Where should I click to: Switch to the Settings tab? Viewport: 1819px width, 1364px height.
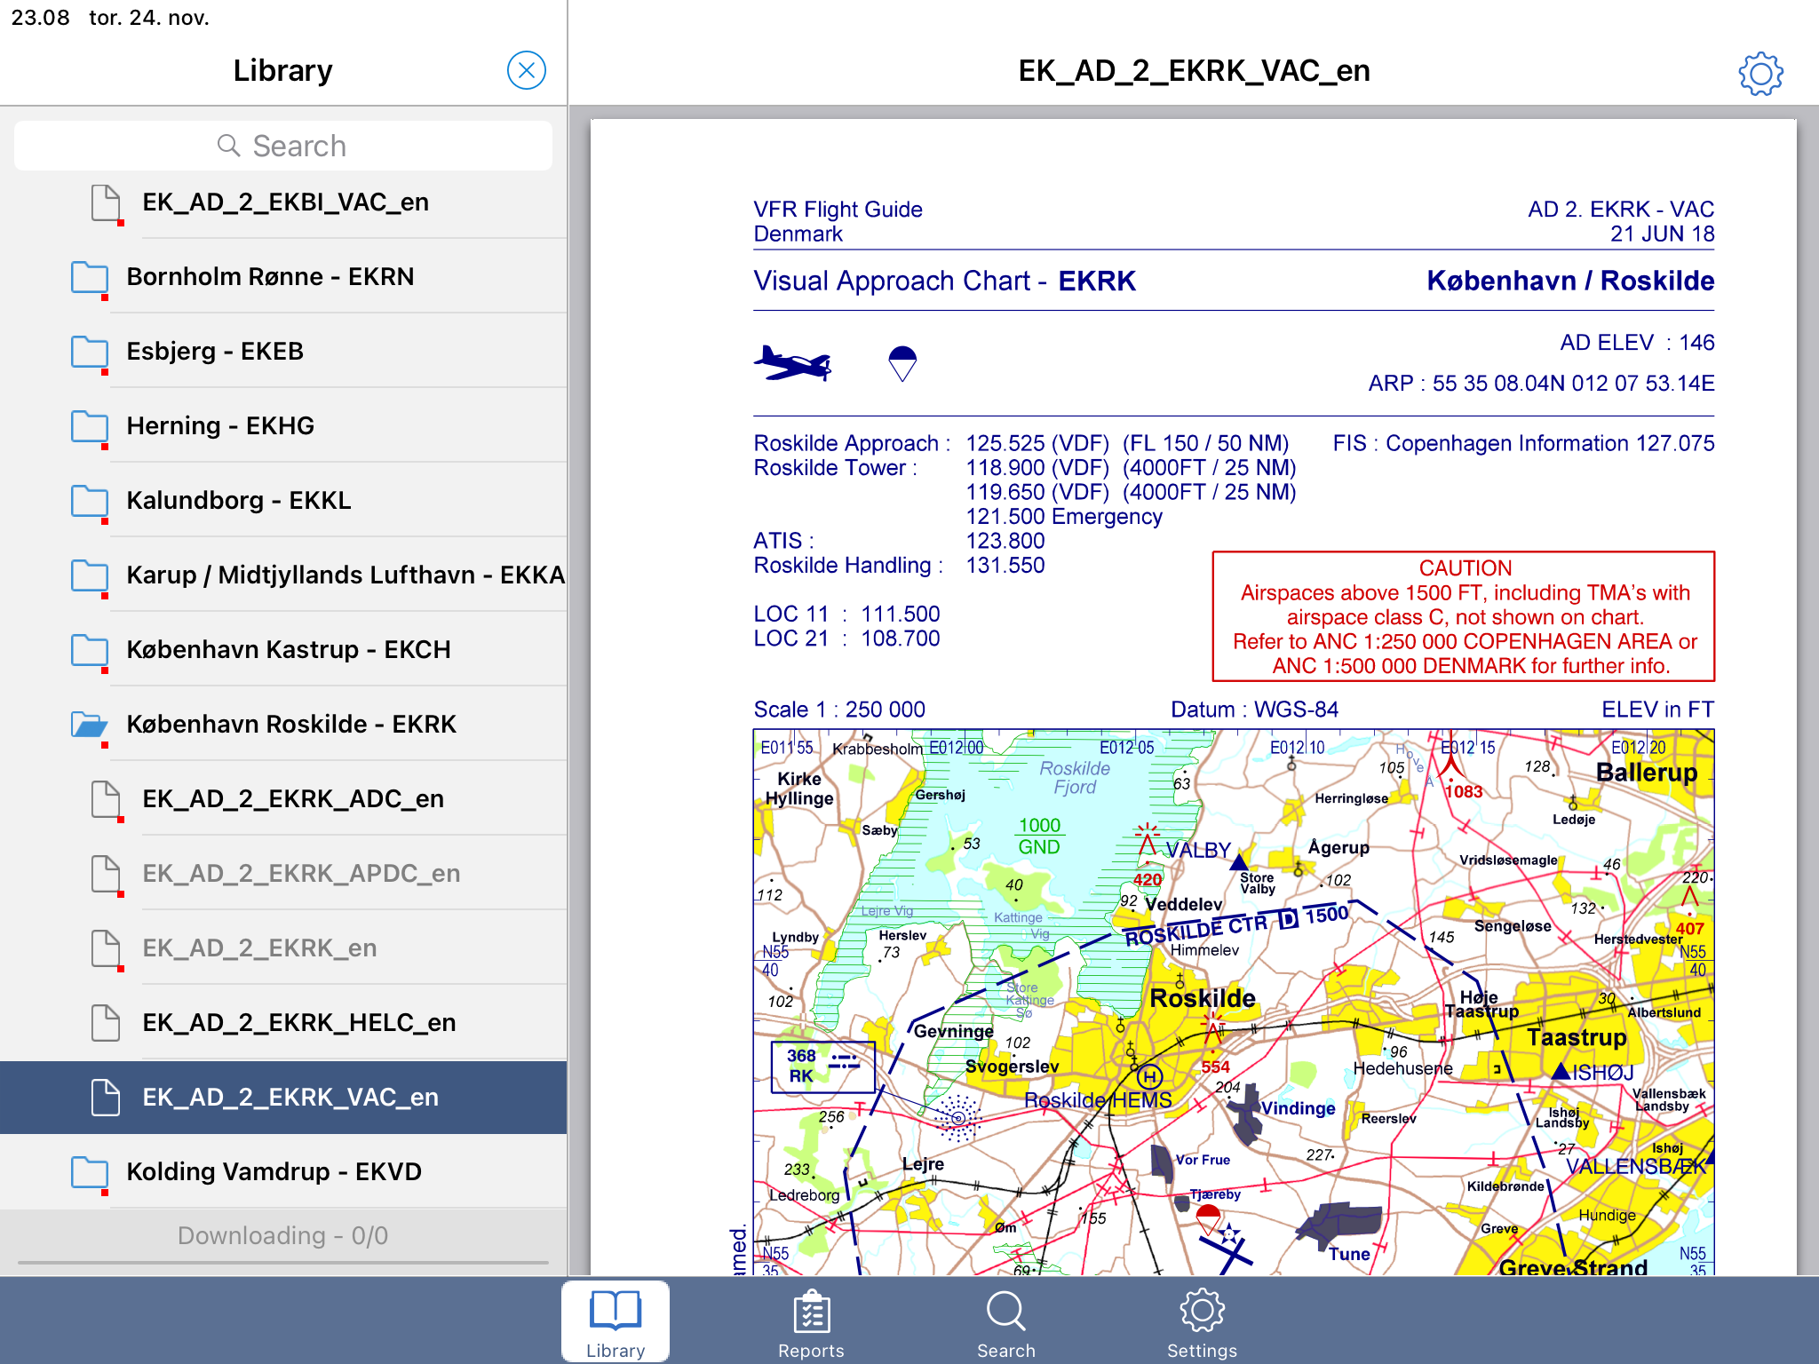coord(1202,1321)
